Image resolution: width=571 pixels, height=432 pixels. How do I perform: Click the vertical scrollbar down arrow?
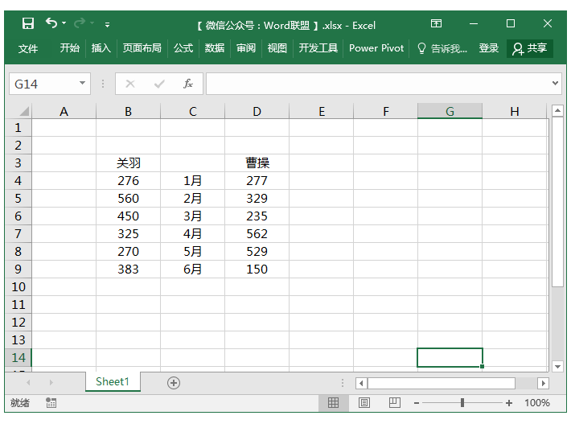point(557,366)
